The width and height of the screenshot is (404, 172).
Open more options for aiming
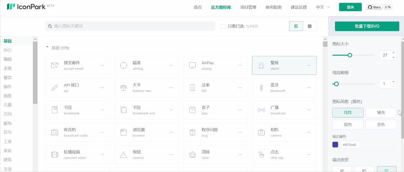171,65
